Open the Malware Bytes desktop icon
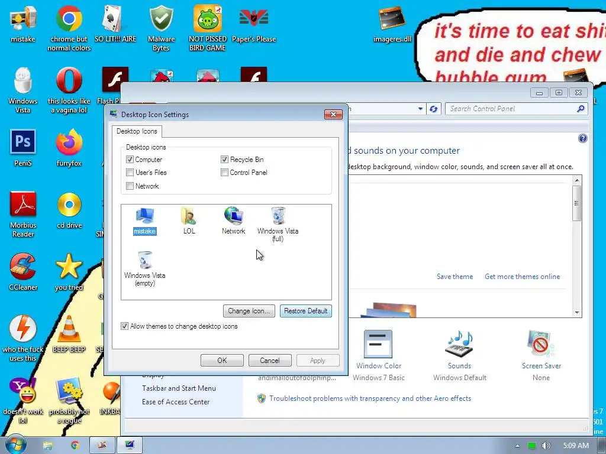The image size is (606, 454). (x=161, y=28)
